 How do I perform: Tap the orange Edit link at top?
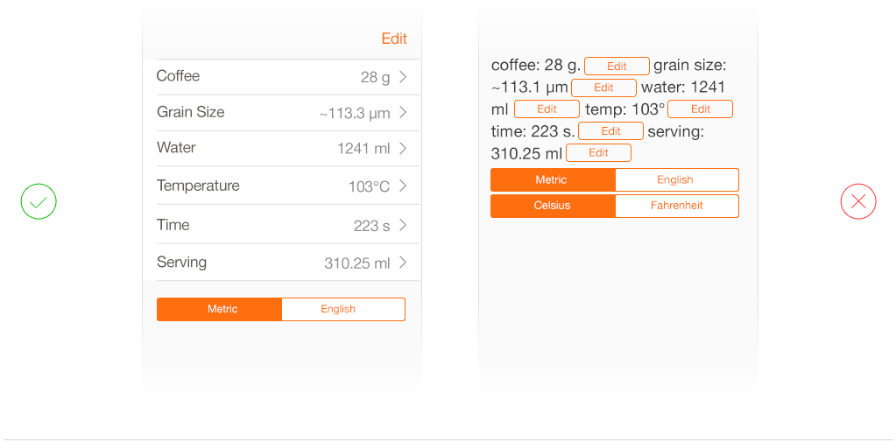(x=394, y=39)
